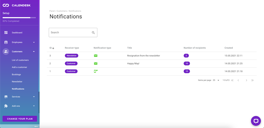Collapse sidebar with the left arrow

(x=36, y=126)
